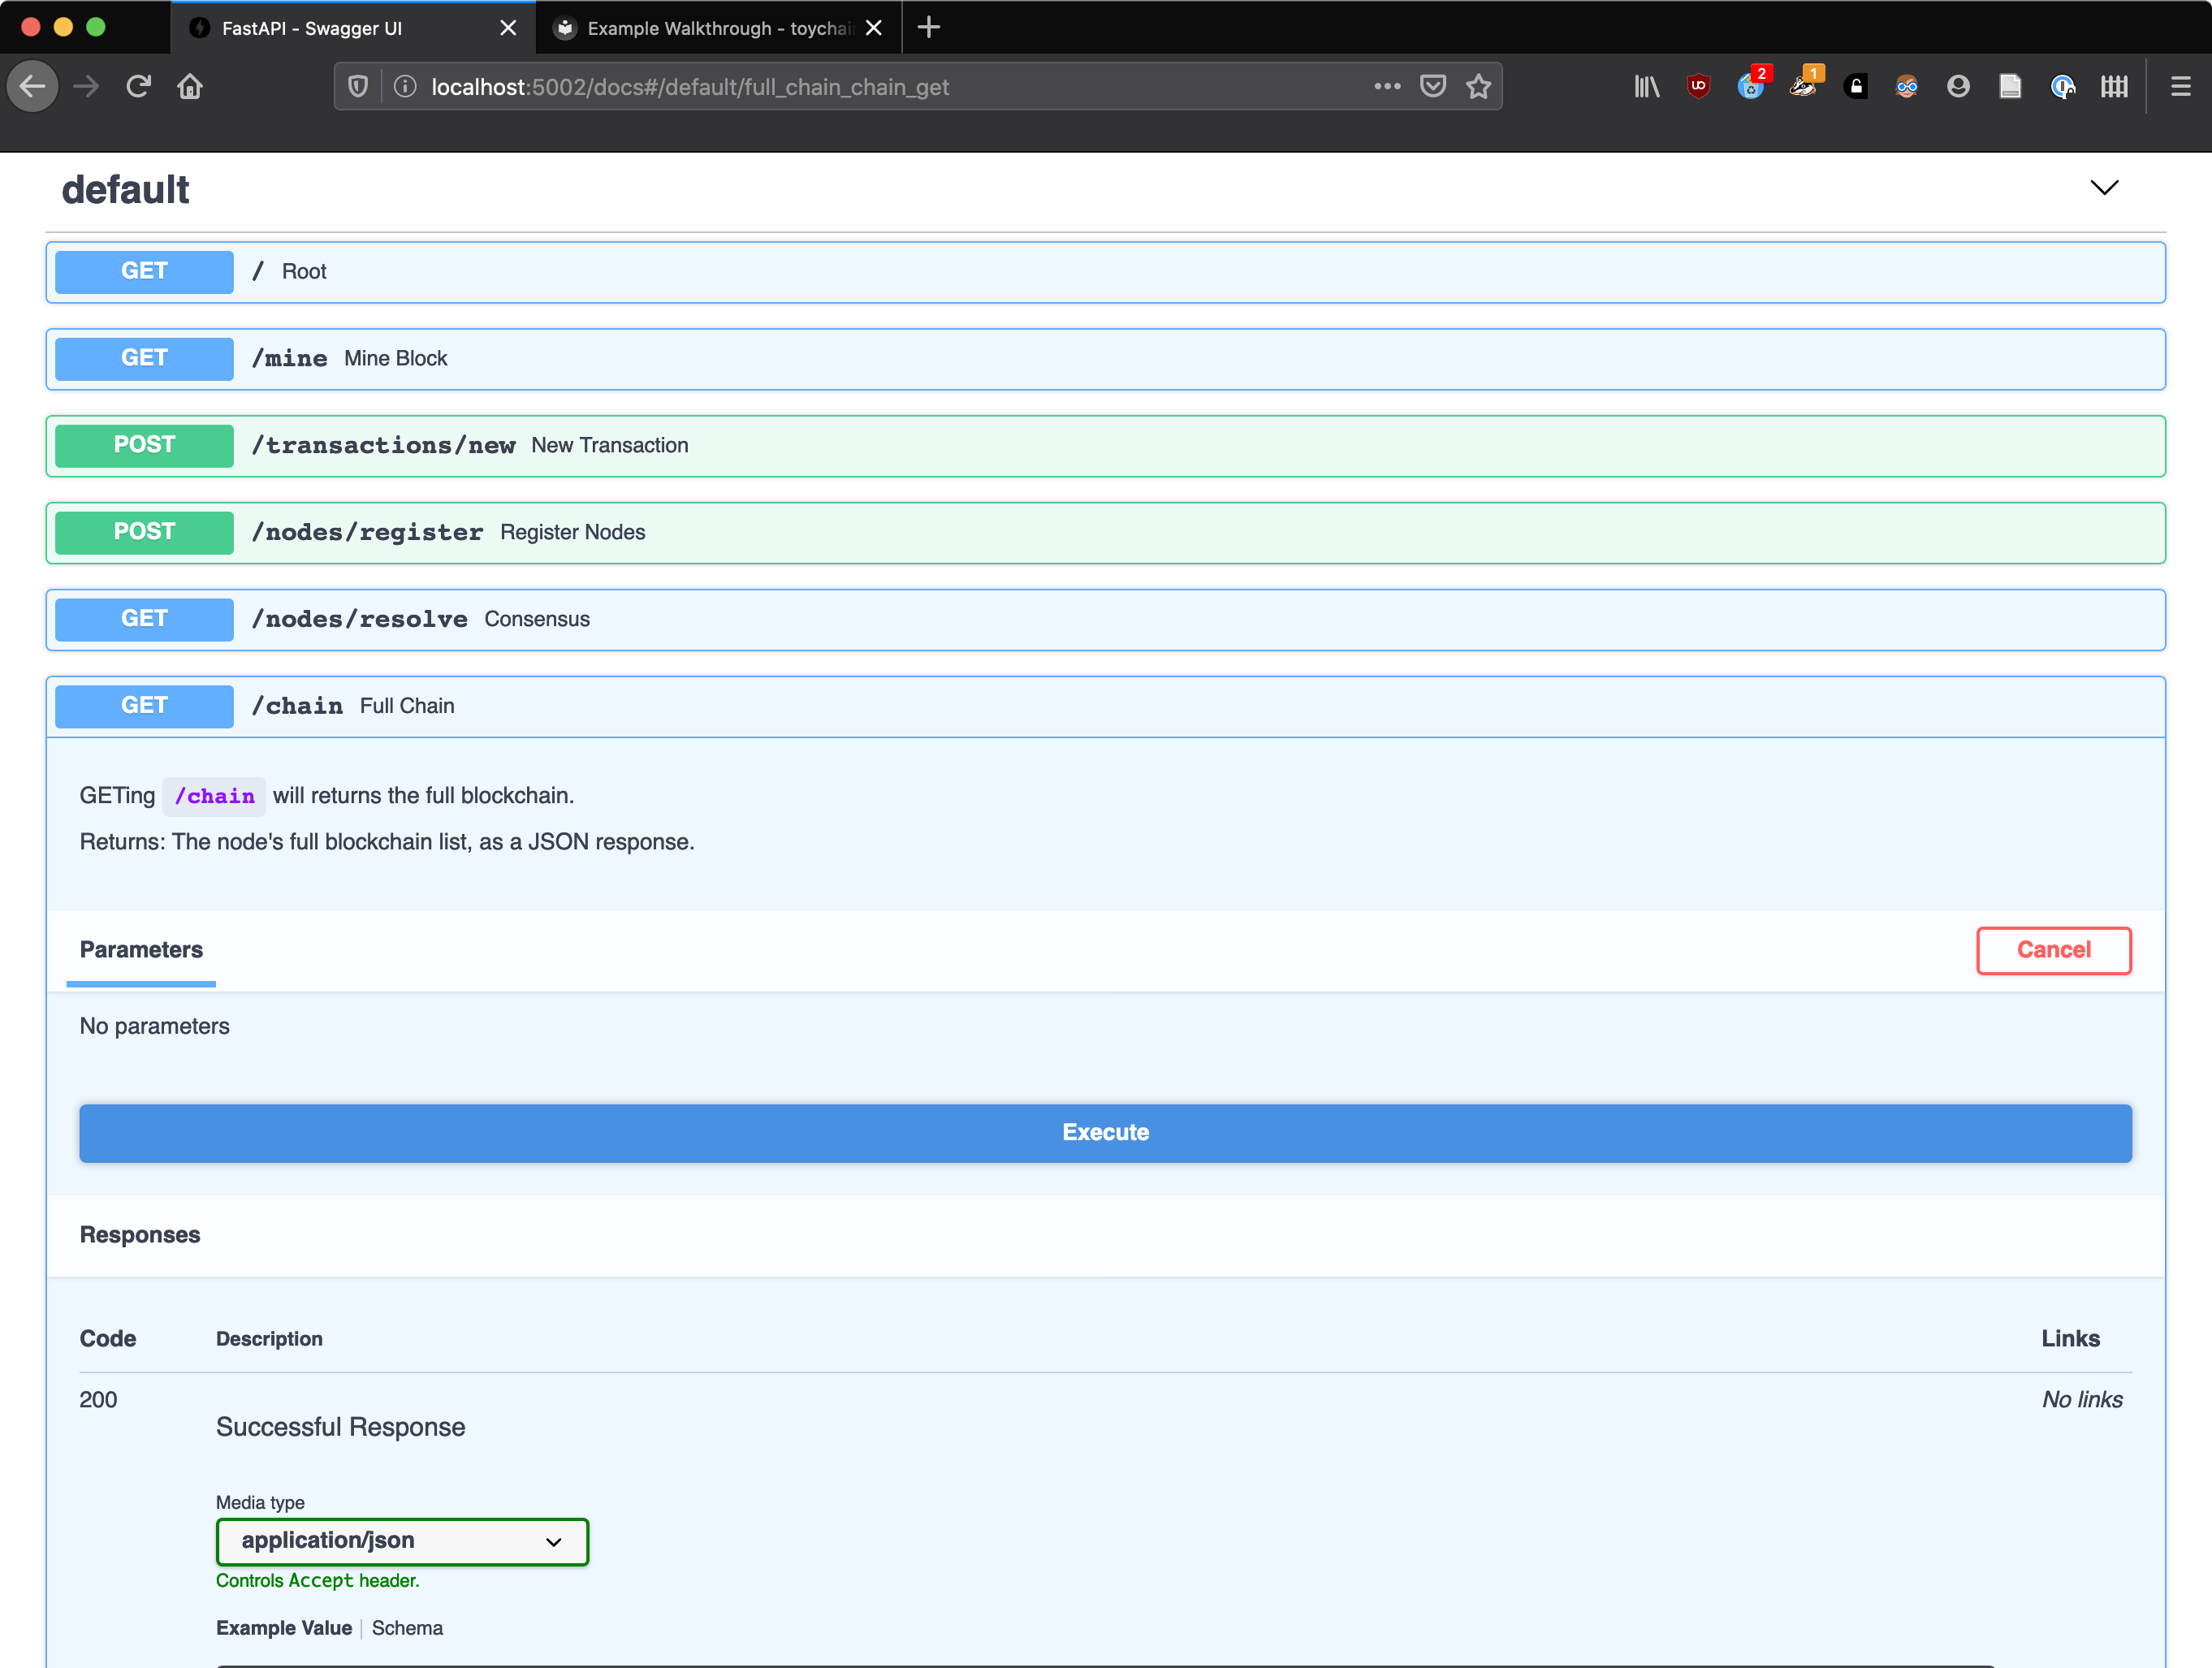This screenshot has height=1668, width=2212.
Task: Open the fence-shaped container extension icon
Action: point(2114,87)
